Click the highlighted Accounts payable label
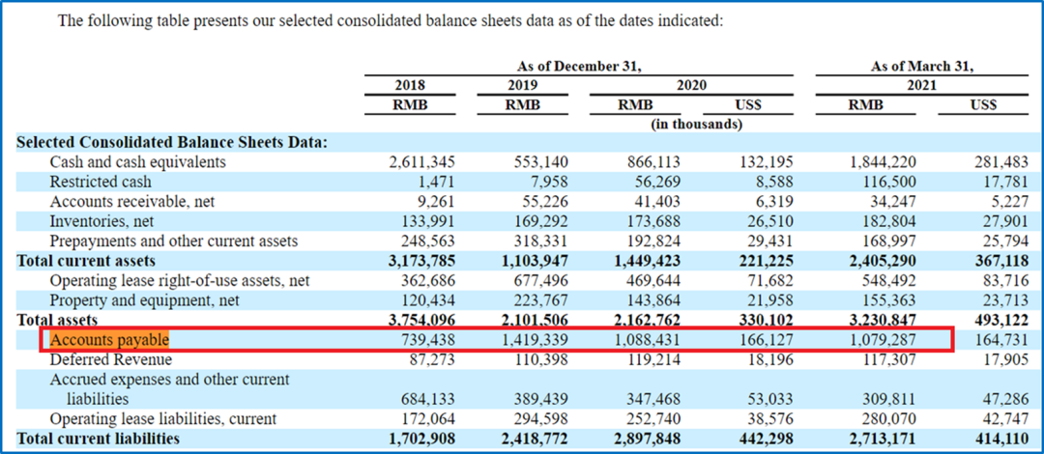The image size is (1044, 454). 109,340
